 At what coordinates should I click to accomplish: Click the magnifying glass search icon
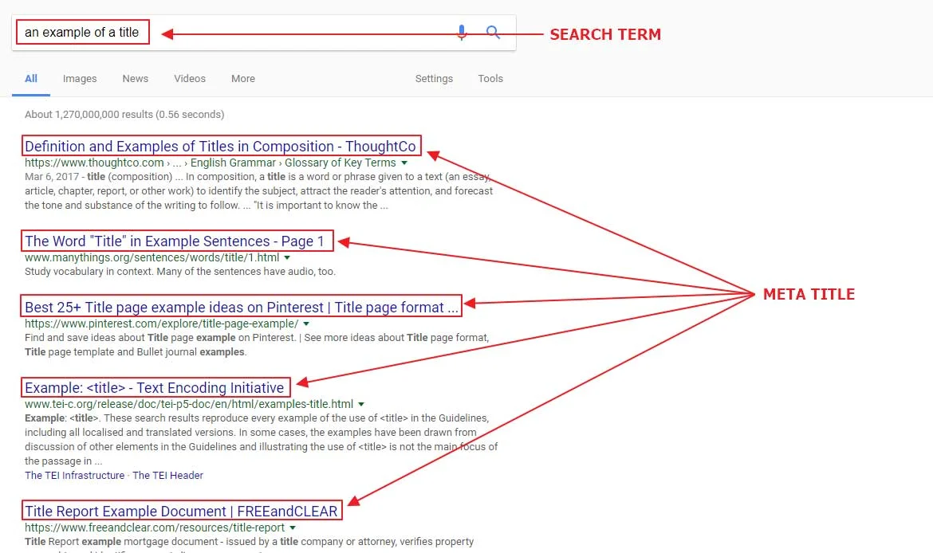pyautogui.click(x=494, y=33)
